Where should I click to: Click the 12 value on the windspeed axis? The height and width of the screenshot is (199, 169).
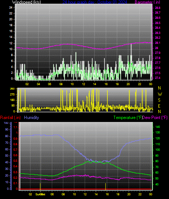[11, 43]
